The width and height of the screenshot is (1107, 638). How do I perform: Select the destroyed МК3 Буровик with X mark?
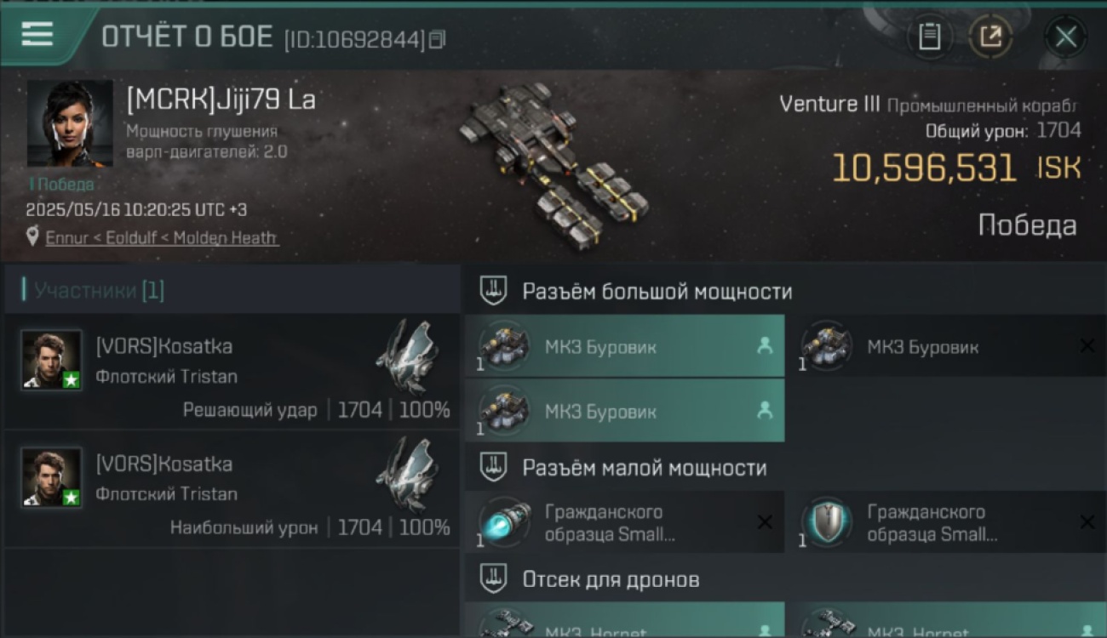pos(947,346)
